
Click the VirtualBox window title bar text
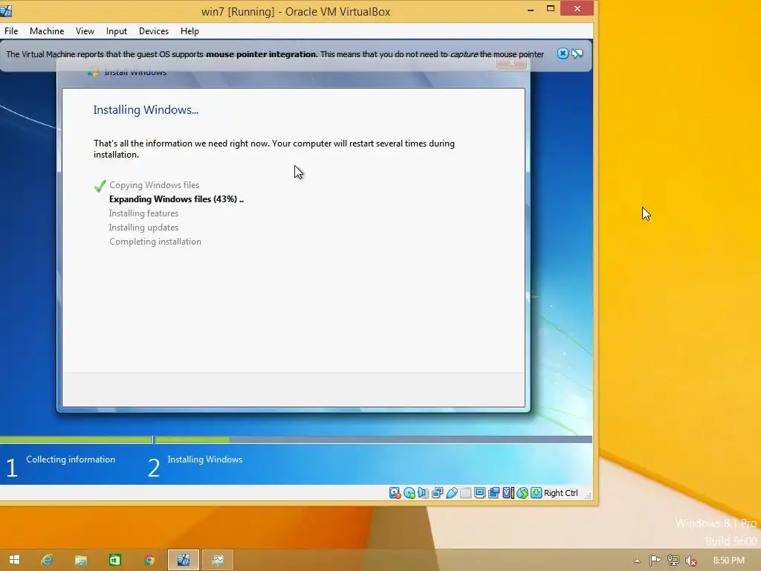(x=296, y=12)
